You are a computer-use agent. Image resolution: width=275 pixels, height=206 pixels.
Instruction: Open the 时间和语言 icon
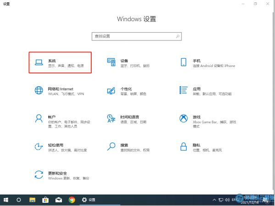[111, 118]
